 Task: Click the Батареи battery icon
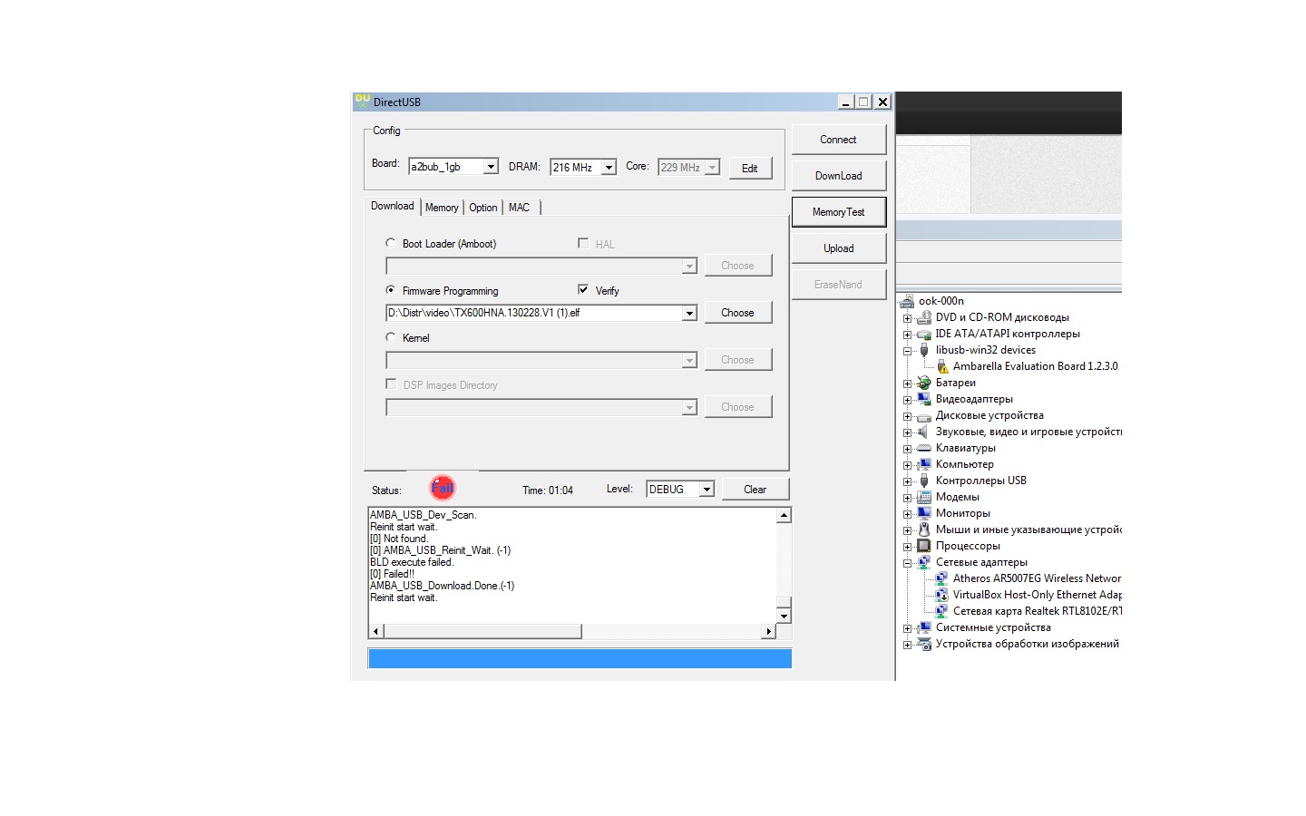coord(924,383)
